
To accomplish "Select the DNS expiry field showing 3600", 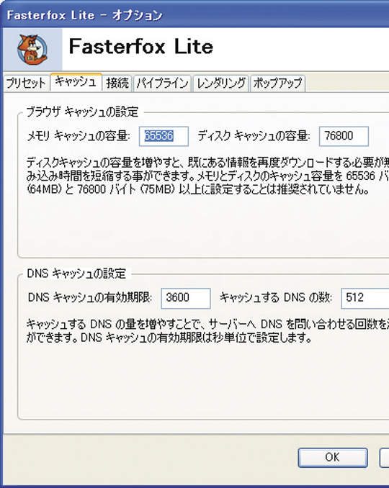I will (186, 298).
